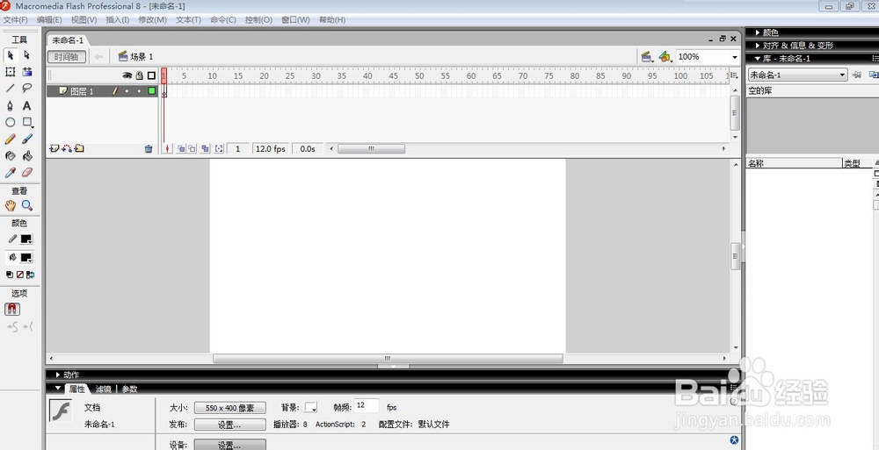Enable Onion Skin
Viewport: 879px width, 450px height.
pos(181,149)
